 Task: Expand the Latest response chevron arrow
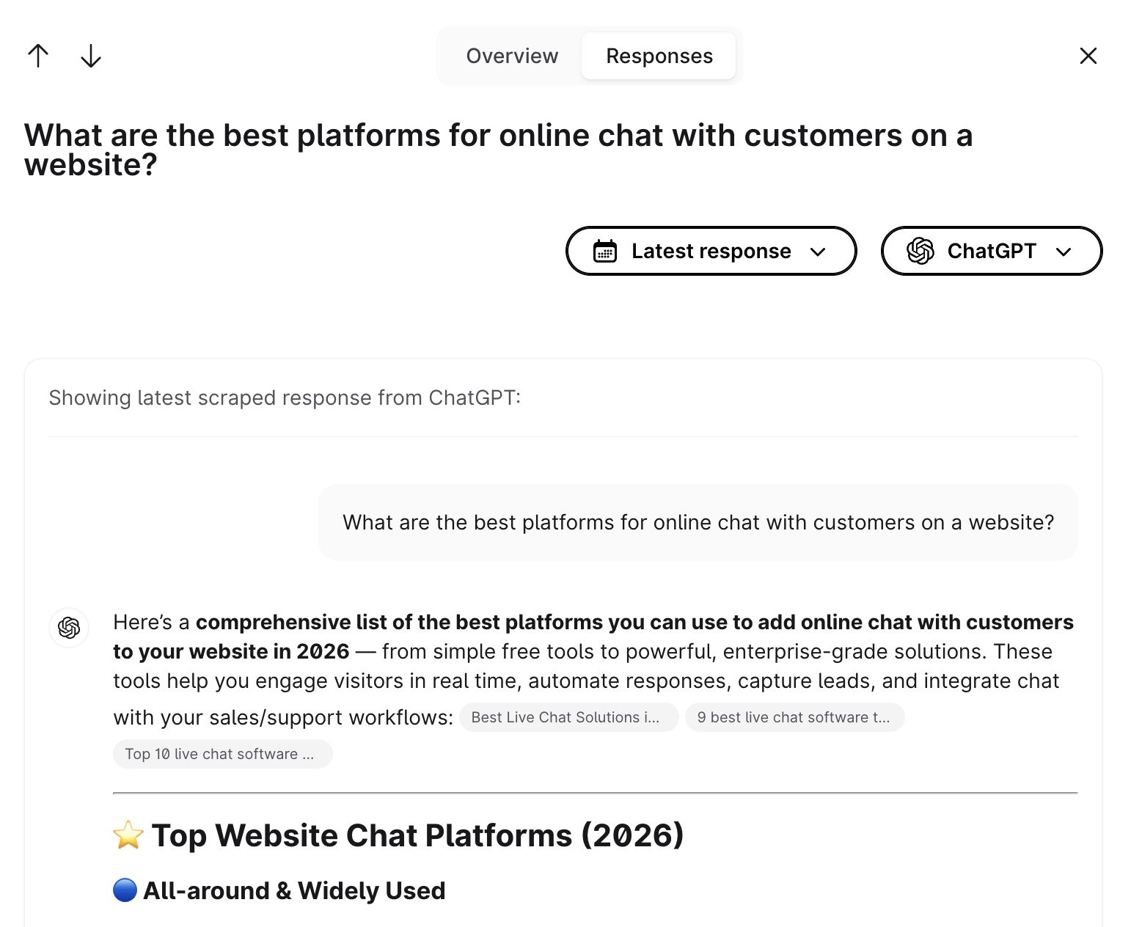818,252
